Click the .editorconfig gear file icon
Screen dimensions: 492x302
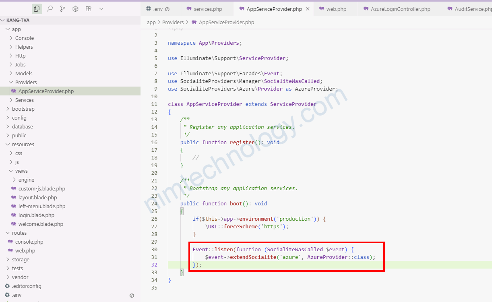pyautogui.click(x=7, y=286)
